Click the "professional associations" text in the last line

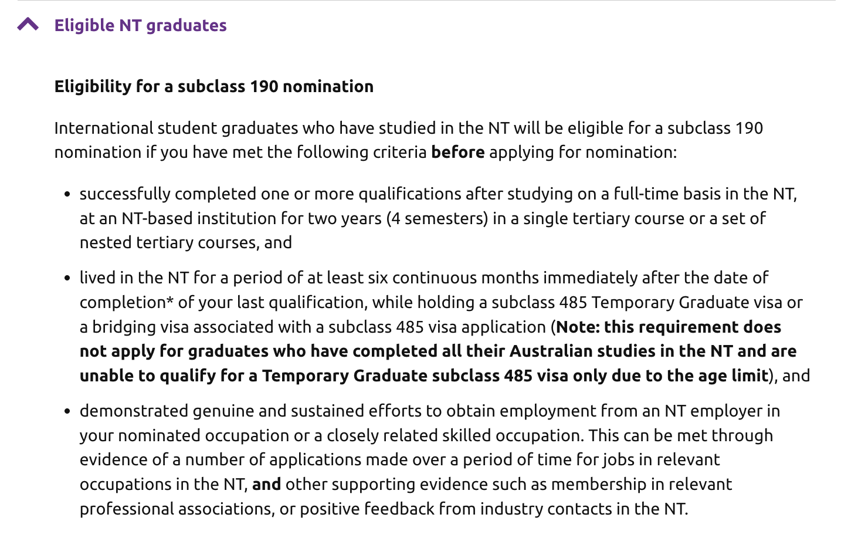pos(176,509)
